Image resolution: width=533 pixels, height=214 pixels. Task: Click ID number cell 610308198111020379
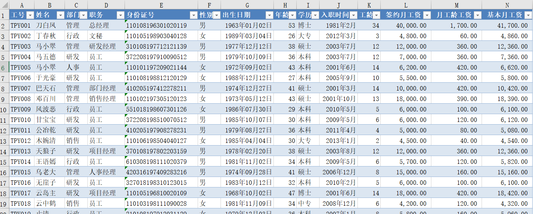(161, 162)
